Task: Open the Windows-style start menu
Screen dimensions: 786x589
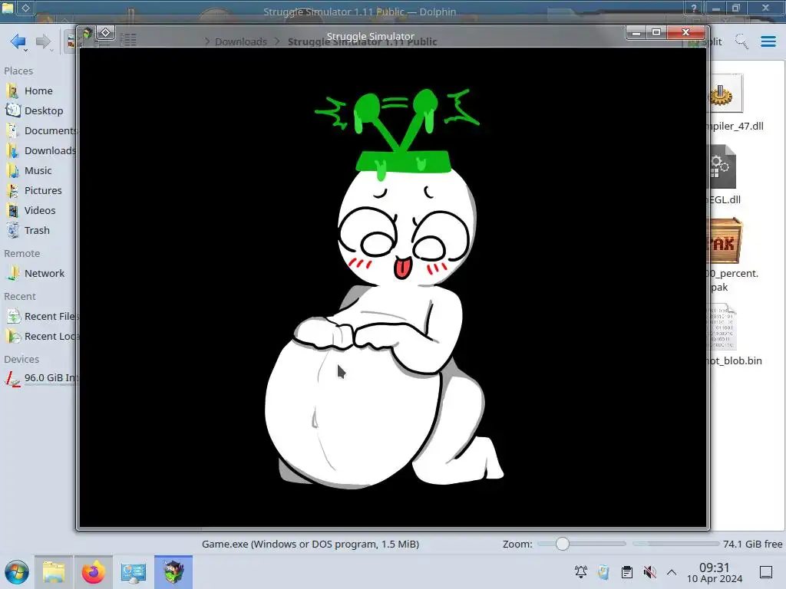Action: coord(17,572)
